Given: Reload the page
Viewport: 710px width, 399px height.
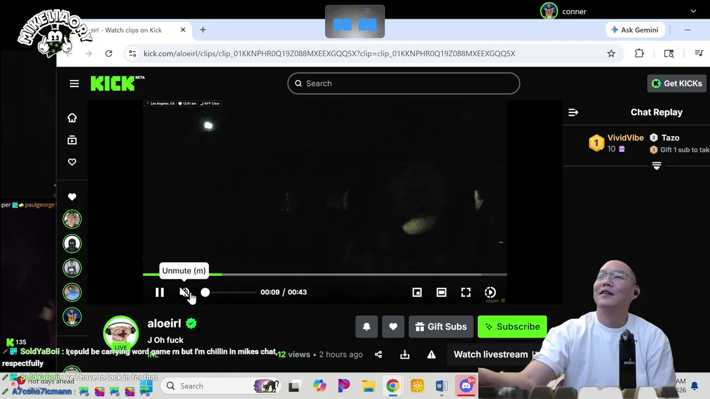Looking at the screenshot, I should tap(109, 53).
